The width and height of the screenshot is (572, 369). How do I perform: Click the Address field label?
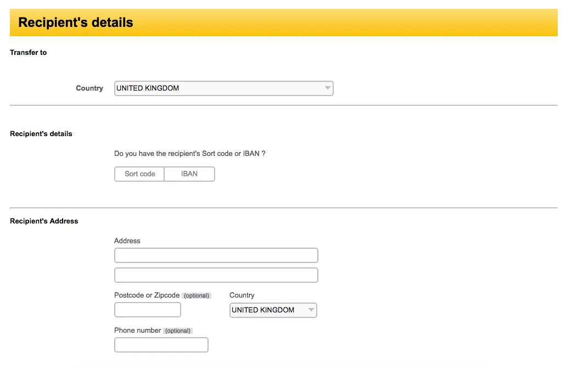(x=127, y=241)
